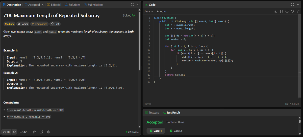Show the Topics tag list
The width and height of the screenshot is (303, 137).
pos(22,24)
